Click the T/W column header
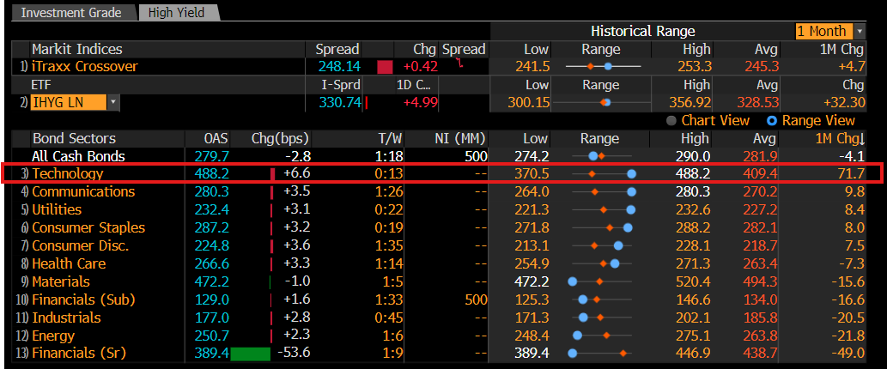The width and height of the screenshot is (887, 369). point(389,138)
